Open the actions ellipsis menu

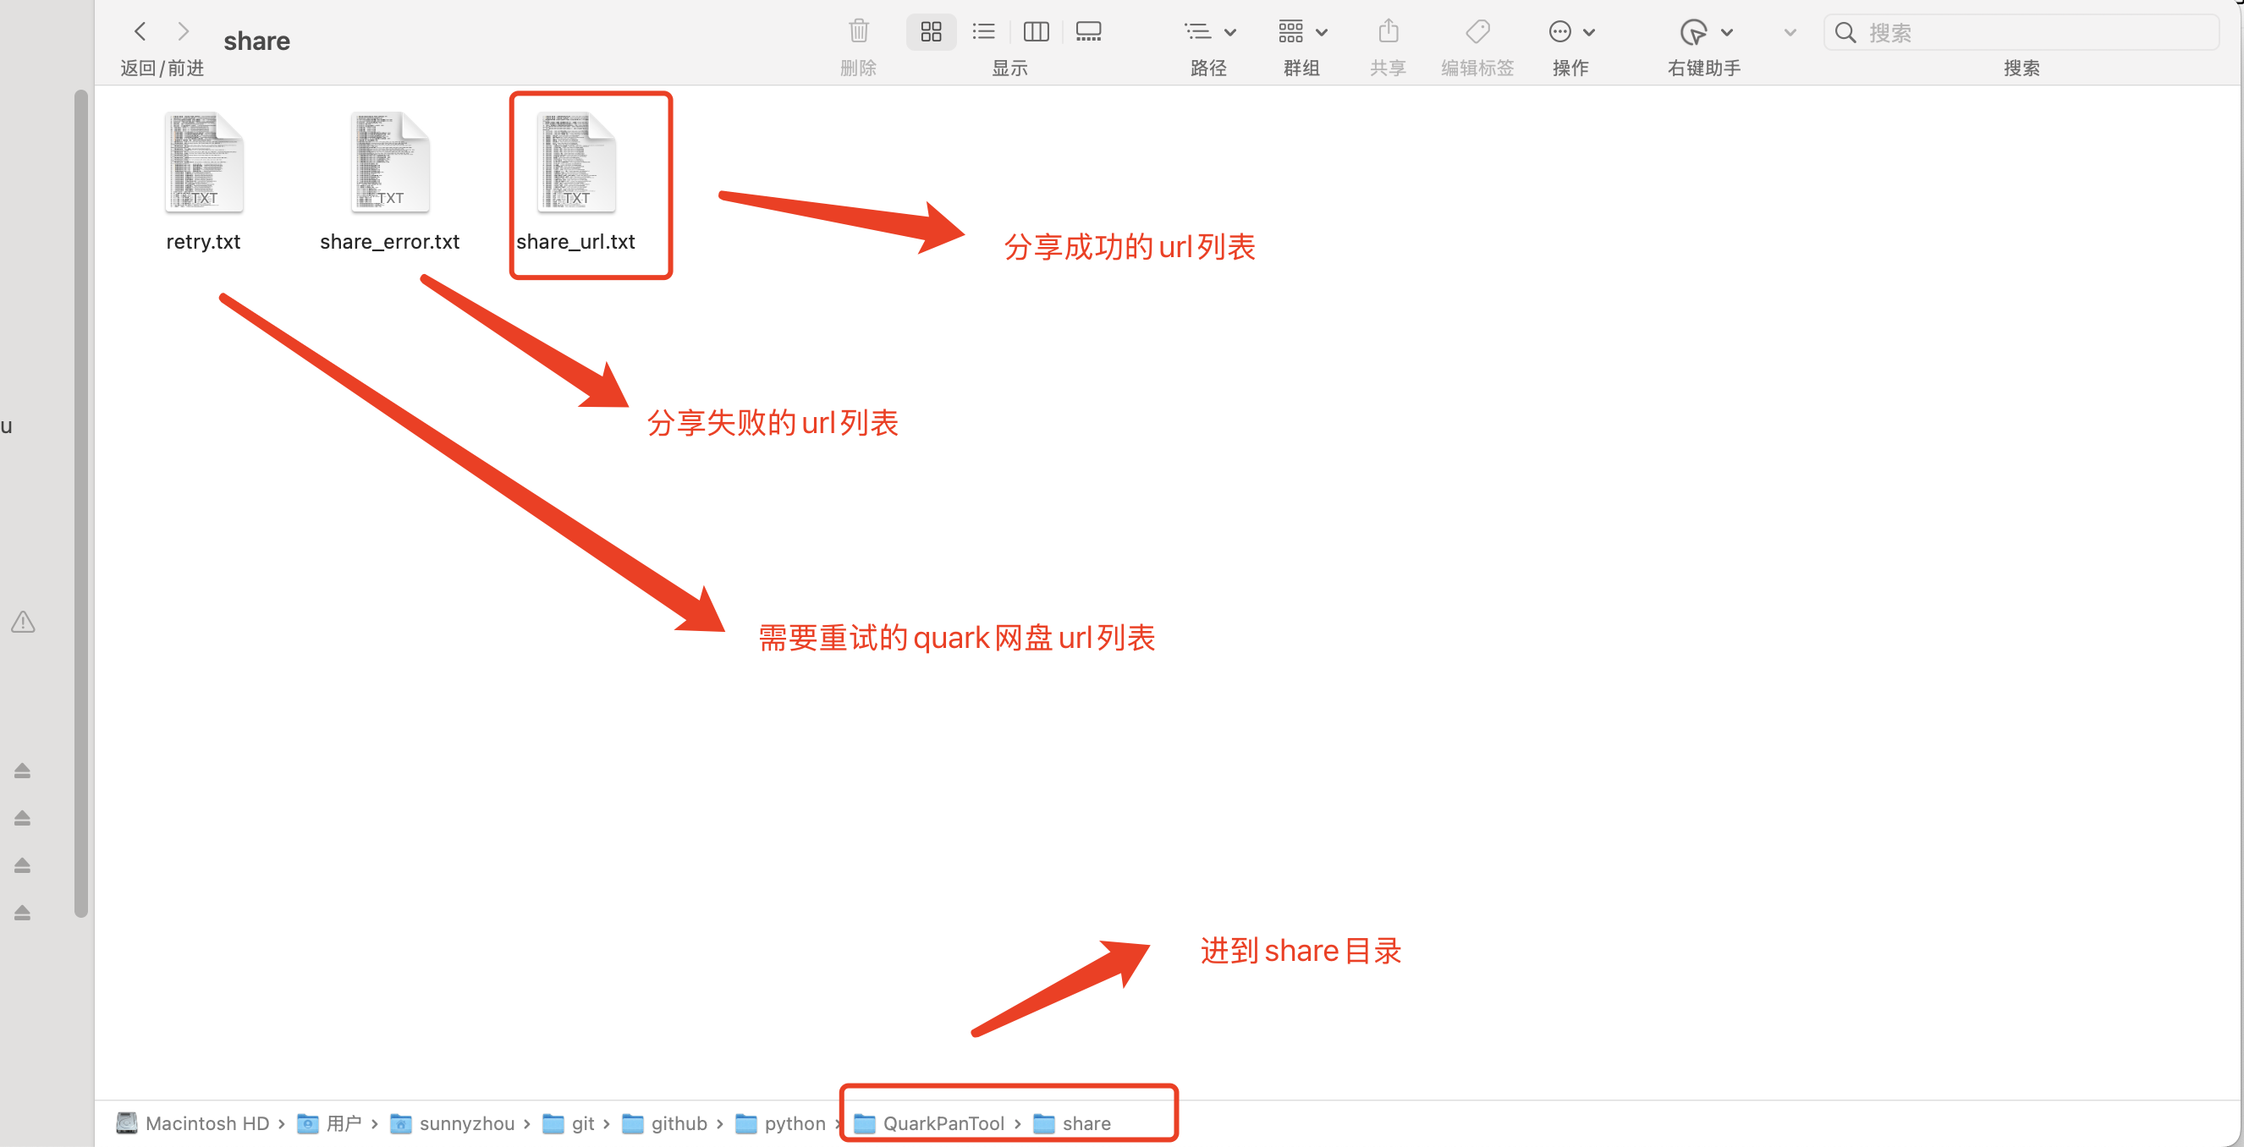point(1570,32)
